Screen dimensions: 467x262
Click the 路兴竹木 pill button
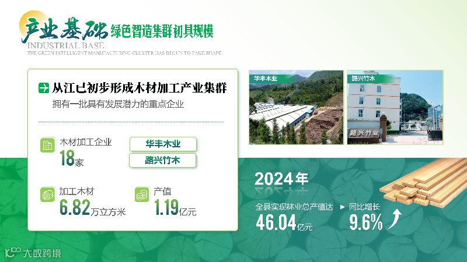coord(163,161)
